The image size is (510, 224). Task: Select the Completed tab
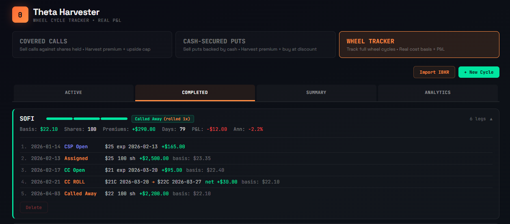coord(195,93)
